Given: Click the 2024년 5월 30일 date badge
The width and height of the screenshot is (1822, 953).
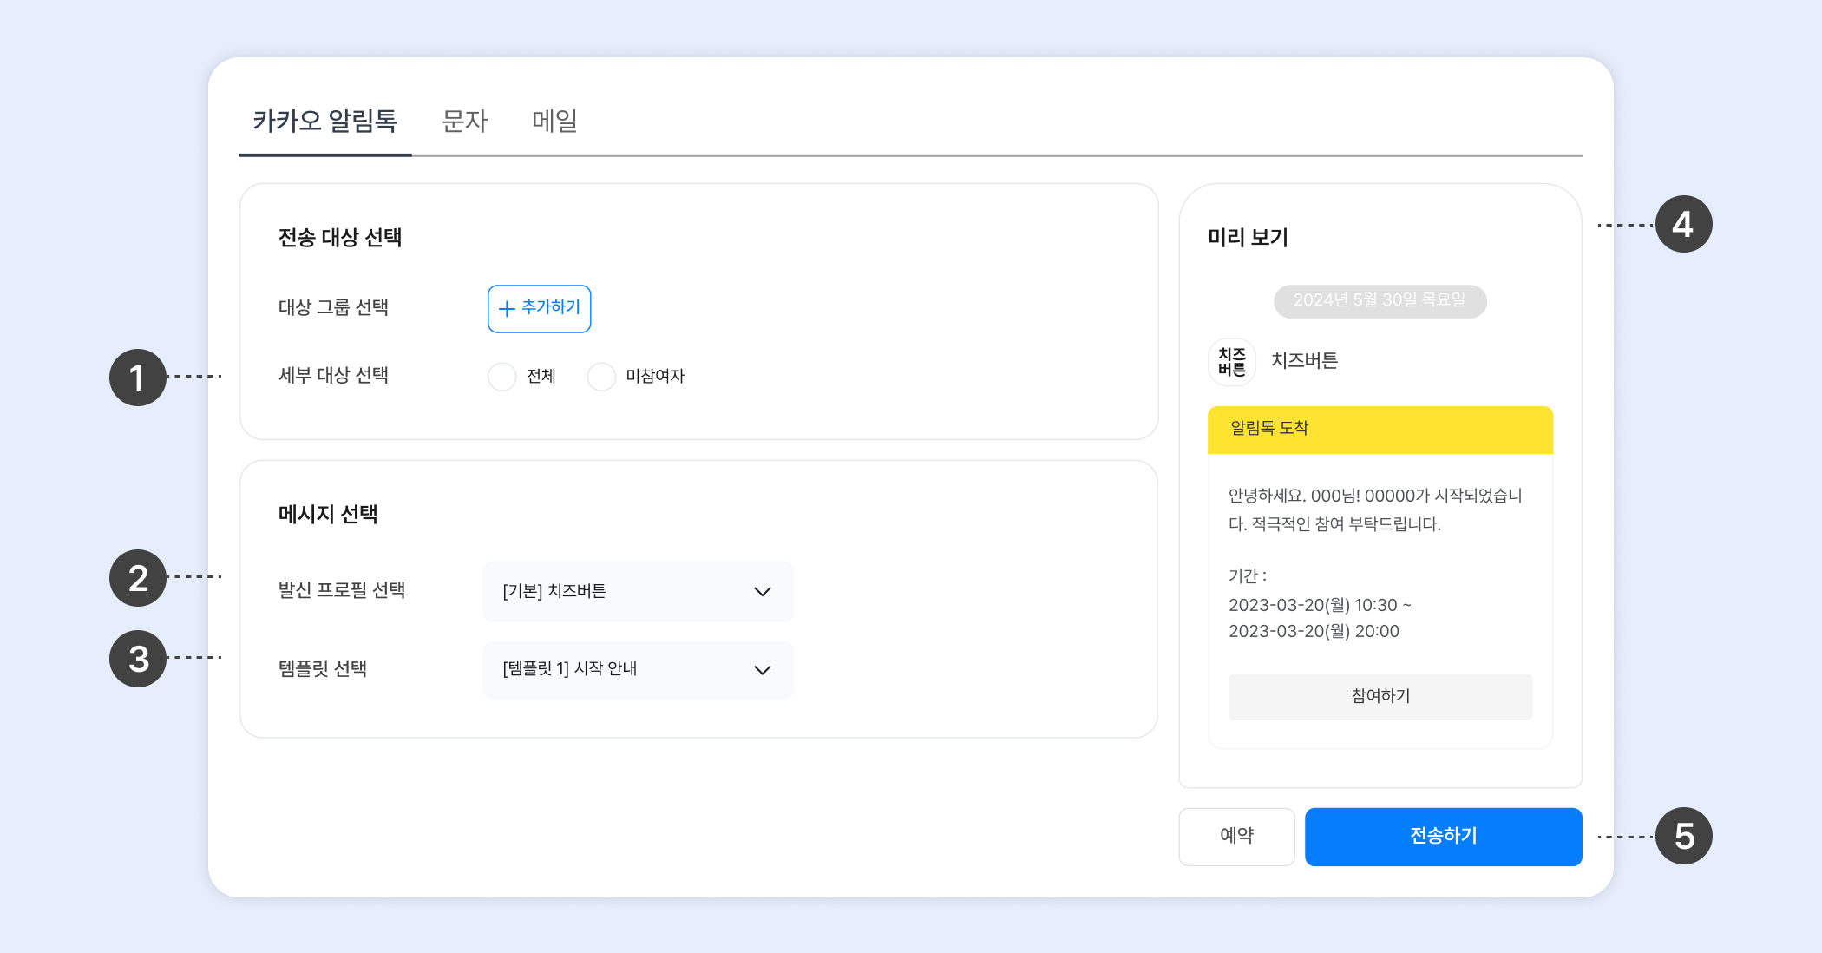Looking at the screenshot, I should [1380, 300].
